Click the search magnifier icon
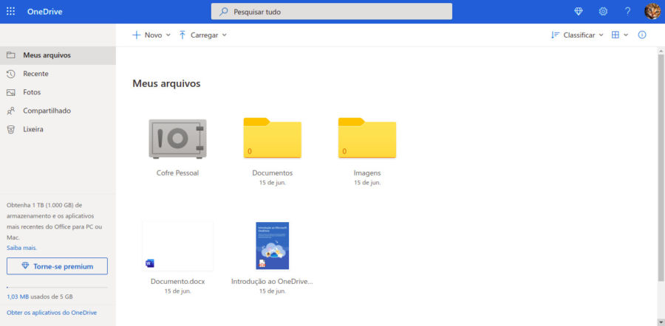This screenshot has width=665, height=326. coord(223,12)
